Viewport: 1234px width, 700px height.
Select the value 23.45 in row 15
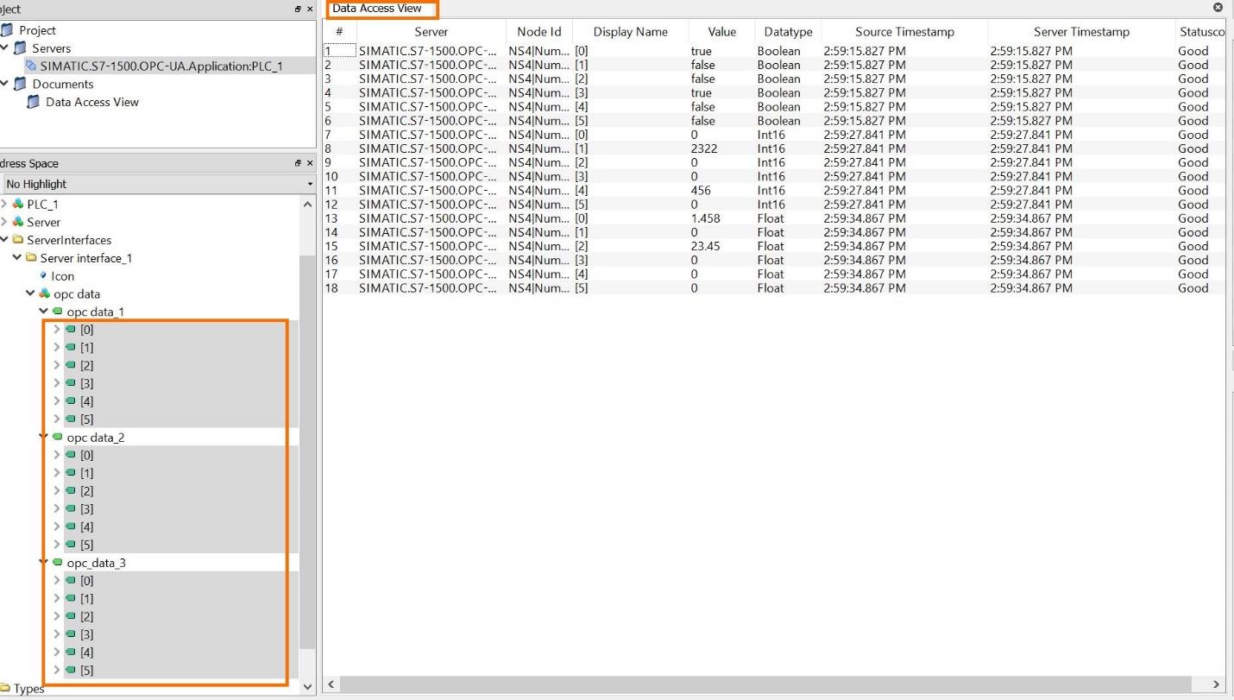[705, 246]
